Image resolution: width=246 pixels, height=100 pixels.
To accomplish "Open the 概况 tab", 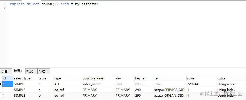I will click(31, 71).
